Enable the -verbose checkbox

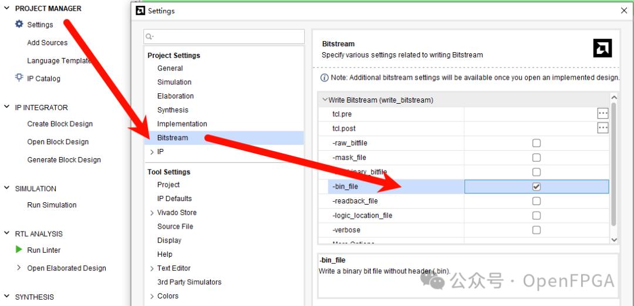(536, 230)
